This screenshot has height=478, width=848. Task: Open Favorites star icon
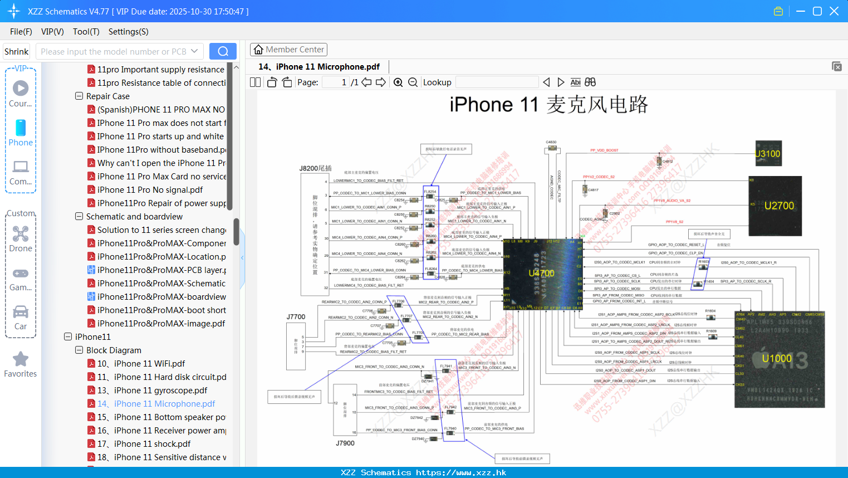click(21, 364)
